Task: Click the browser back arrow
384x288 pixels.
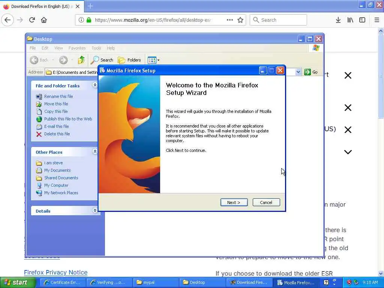Action: [x=7, y=20]
